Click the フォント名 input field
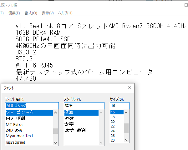 click(32, 106)
